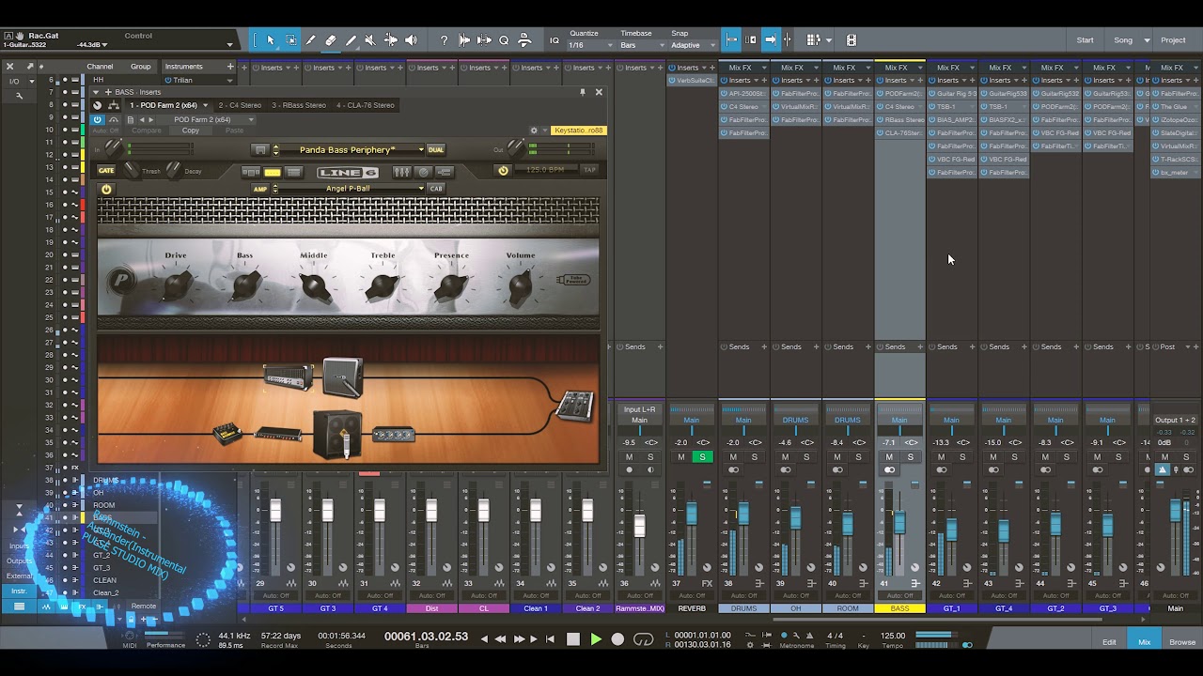Select the Bend tool
The height and width of the screenshot is (676, 1203).
391,40
